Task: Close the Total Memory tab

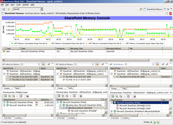Action: 126,64
